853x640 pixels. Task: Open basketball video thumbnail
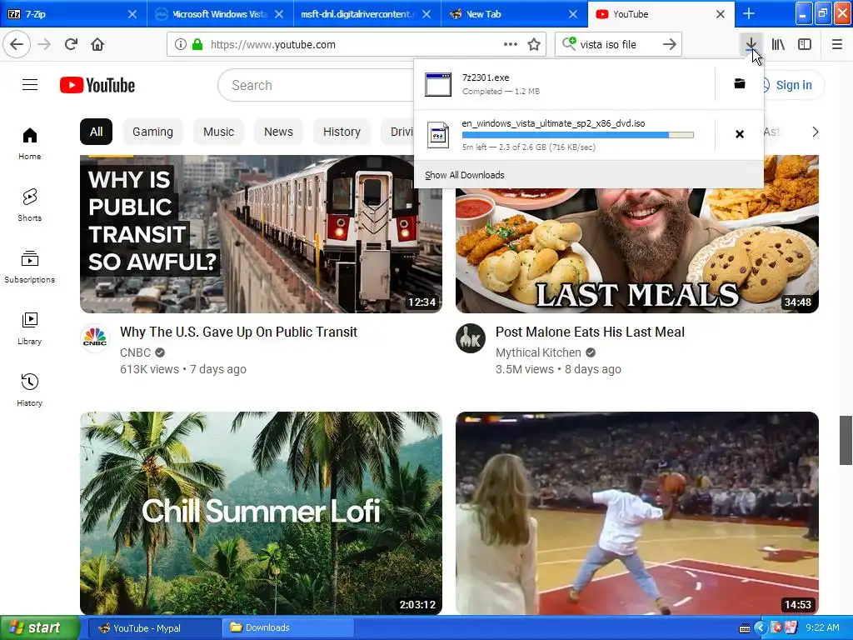[x=637, y=513]
